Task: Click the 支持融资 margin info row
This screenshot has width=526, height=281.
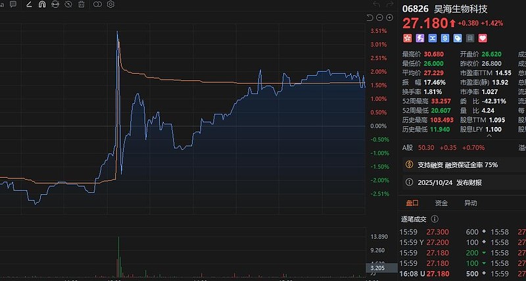Action: coord(450,165)
